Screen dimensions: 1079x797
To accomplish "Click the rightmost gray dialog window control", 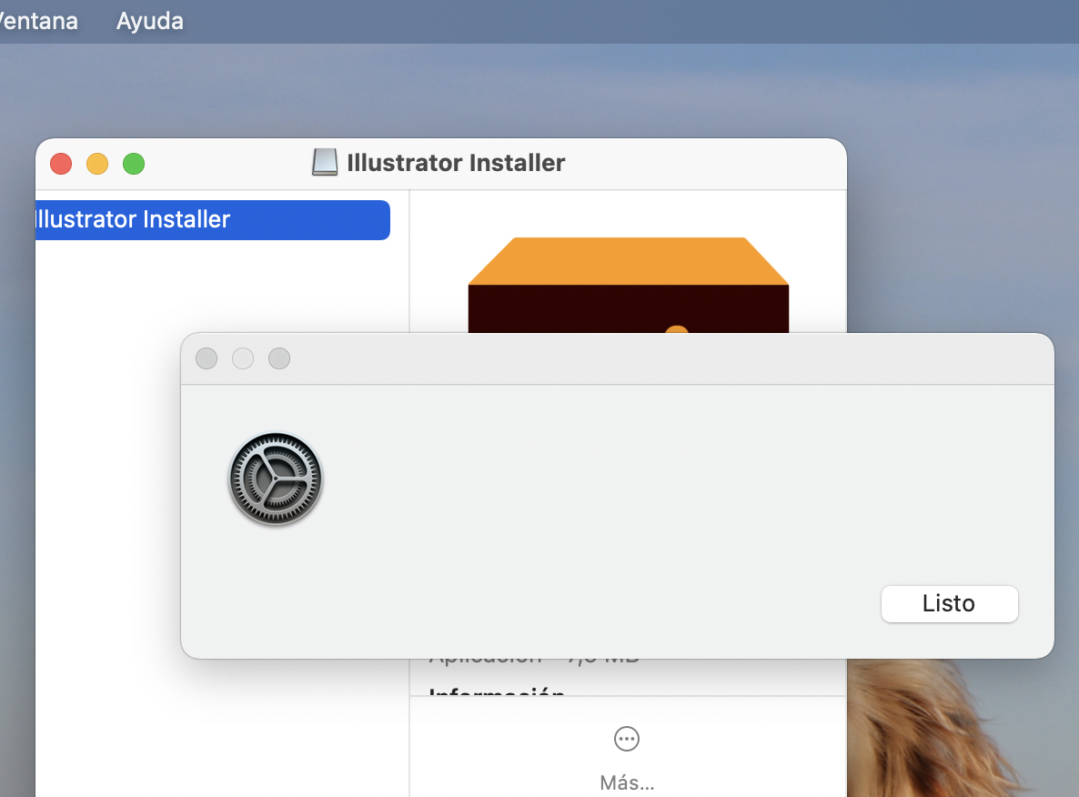I will tap(279, 358).
